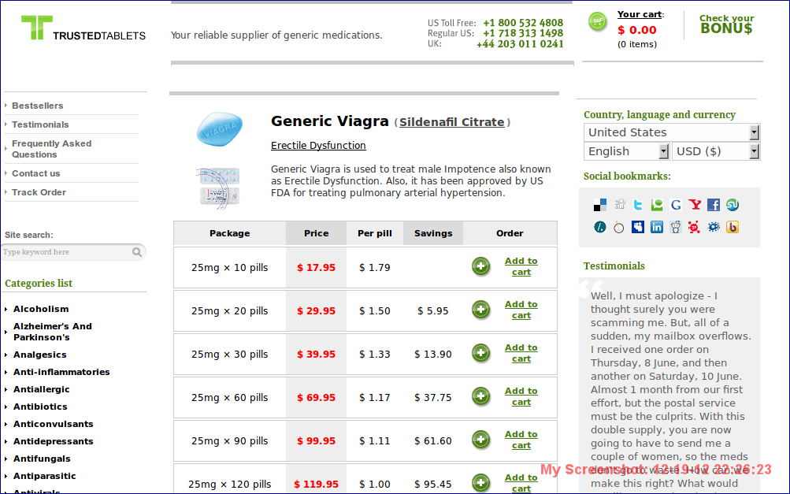Click the site search keyword field
This screenshot has width=790, height=494.
66,252
